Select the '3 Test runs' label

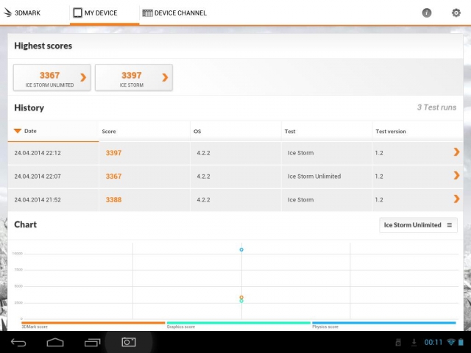(436, 107)
